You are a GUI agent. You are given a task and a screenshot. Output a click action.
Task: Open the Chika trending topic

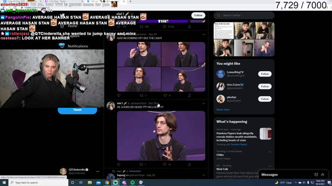pos(220,155)
